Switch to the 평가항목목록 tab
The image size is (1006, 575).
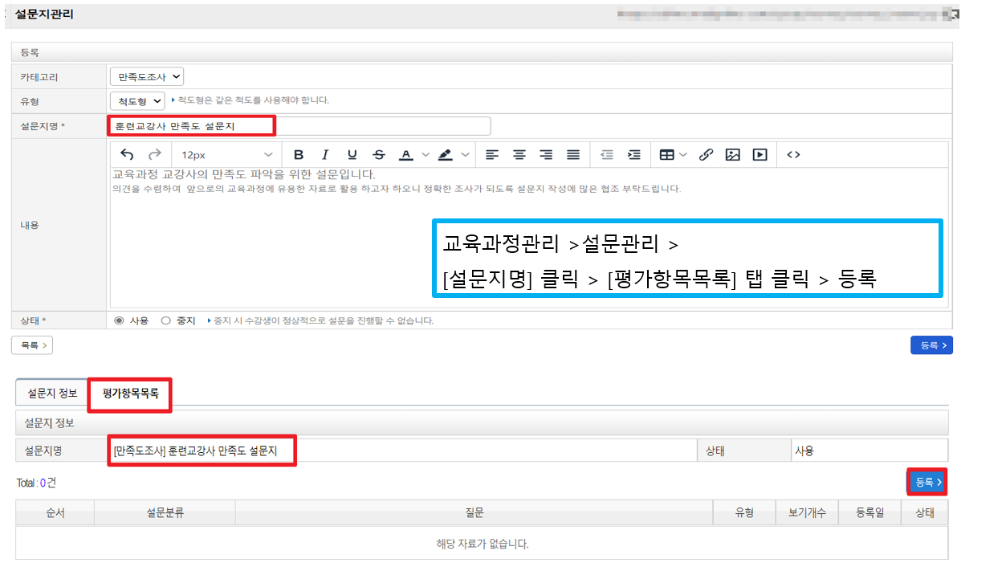click(x=130, y=394)
